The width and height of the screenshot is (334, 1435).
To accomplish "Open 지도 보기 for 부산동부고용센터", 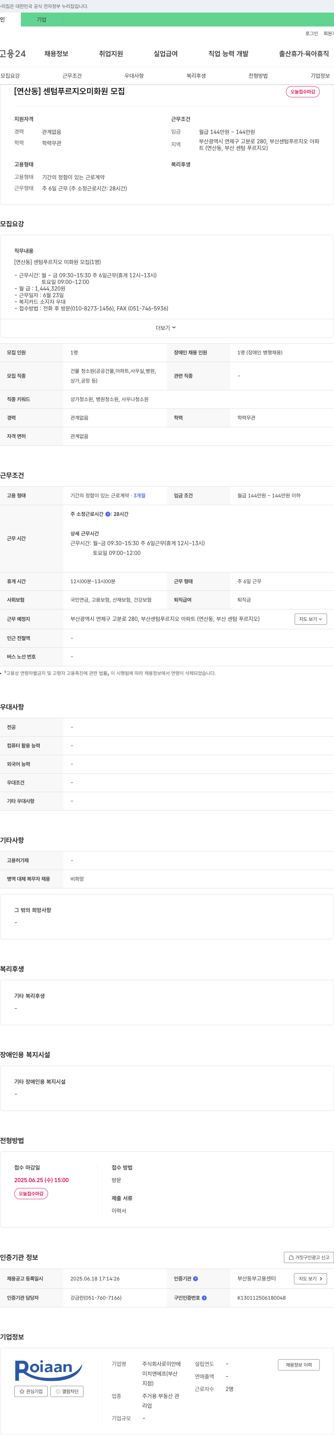I will pyautogui.click(x=311, y=1278).
